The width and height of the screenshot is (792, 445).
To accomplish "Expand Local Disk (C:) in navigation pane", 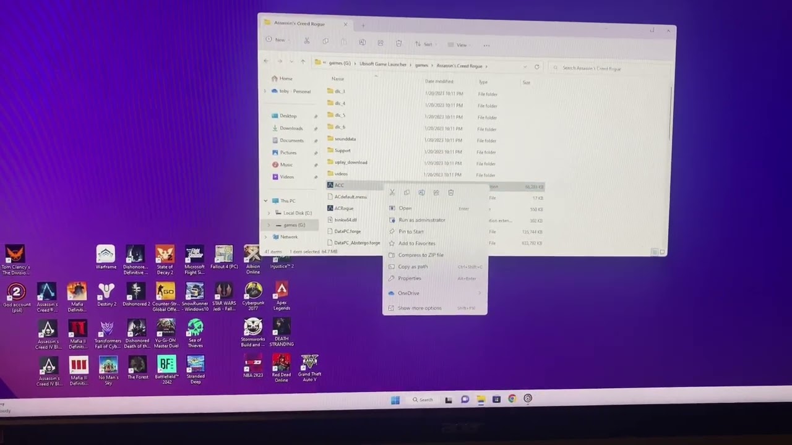I will [270, 213].
